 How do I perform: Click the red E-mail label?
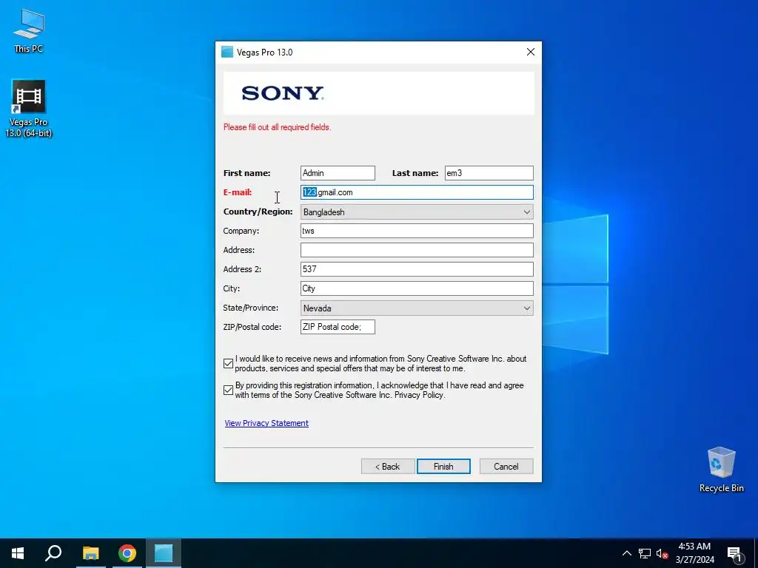click(238, 192)
